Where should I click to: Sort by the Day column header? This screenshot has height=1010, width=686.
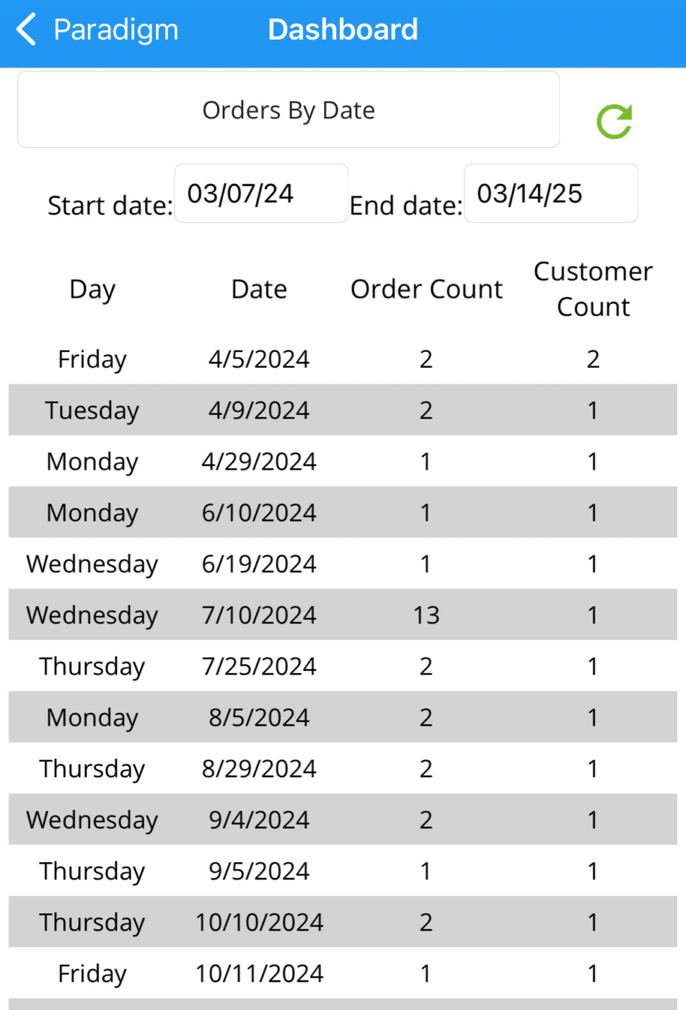click(x=92, y=289)
